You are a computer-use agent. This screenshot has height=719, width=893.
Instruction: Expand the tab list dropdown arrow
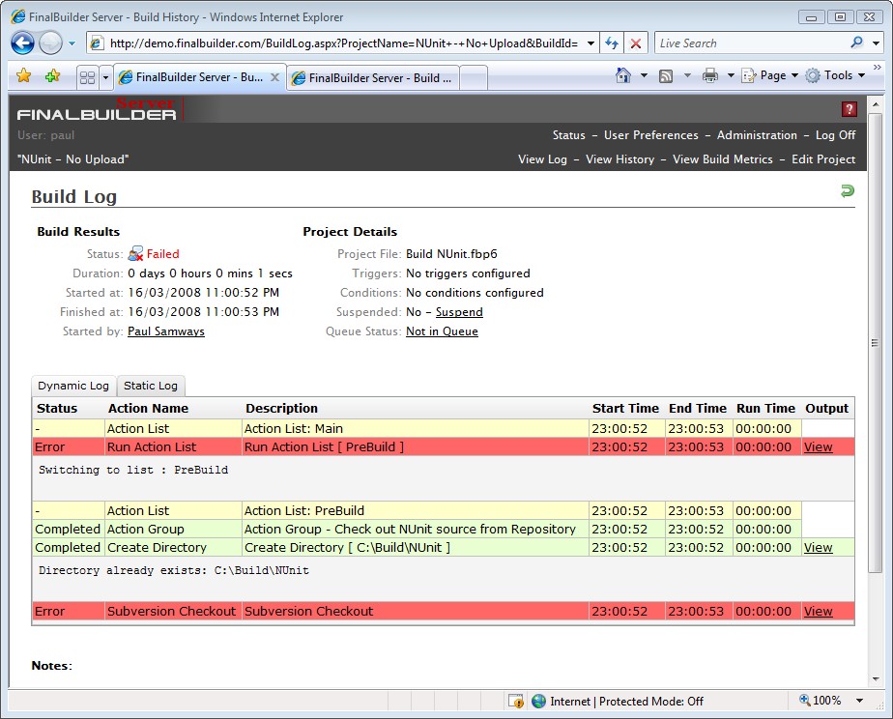point(105,77)
